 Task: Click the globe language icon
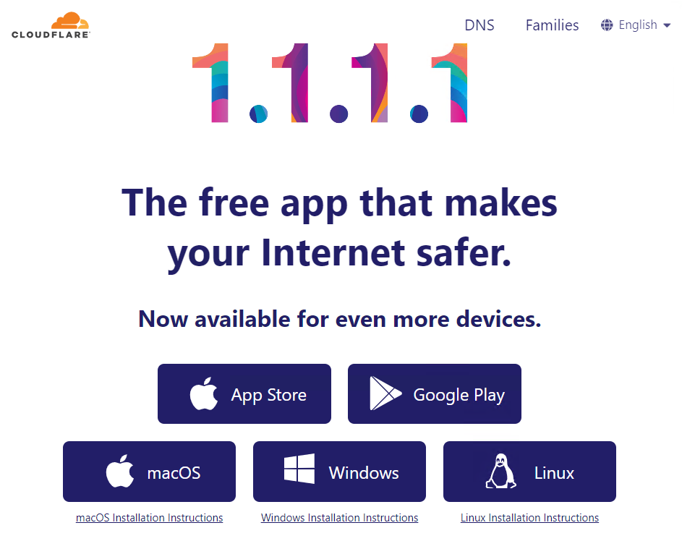(607, 25)
